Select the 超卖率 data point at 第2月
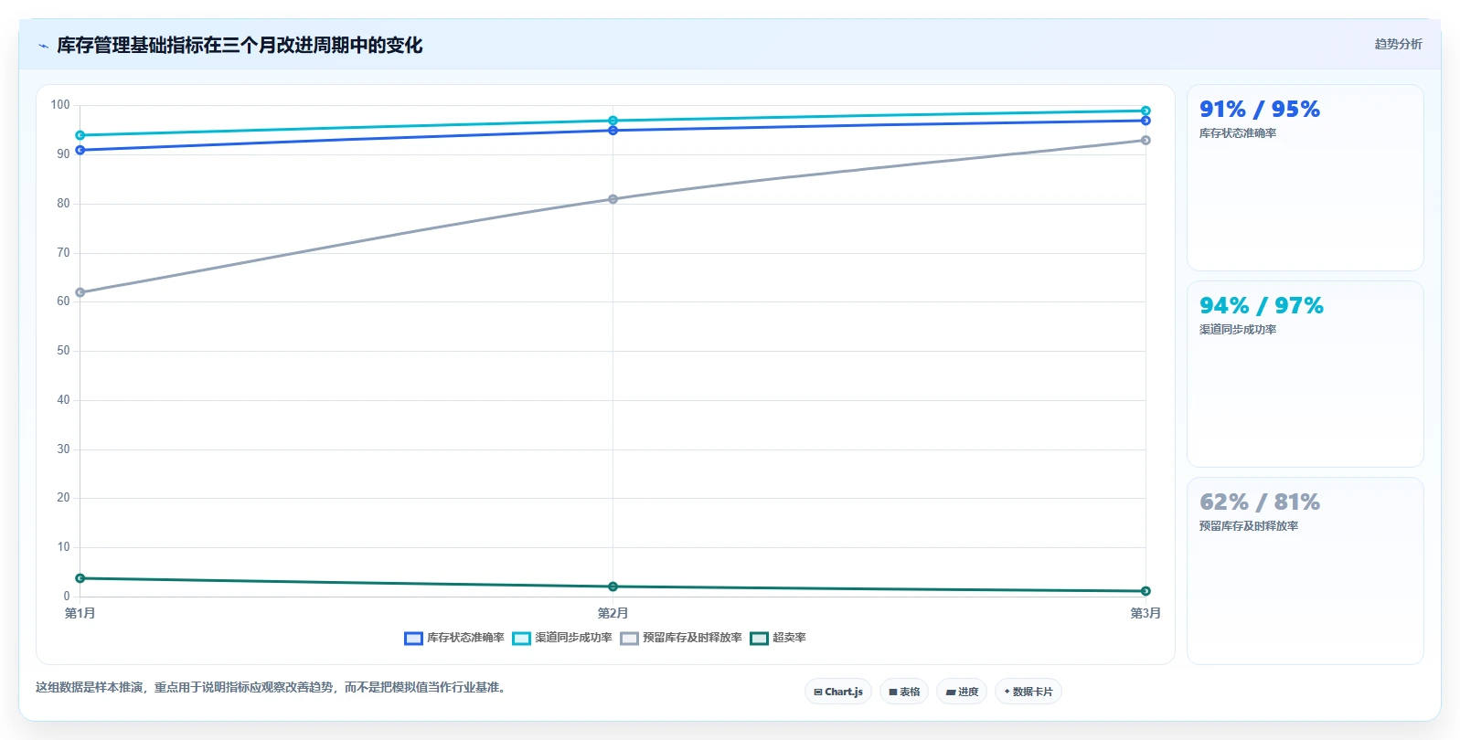The image size is (1460, 740). click(613, 587)
